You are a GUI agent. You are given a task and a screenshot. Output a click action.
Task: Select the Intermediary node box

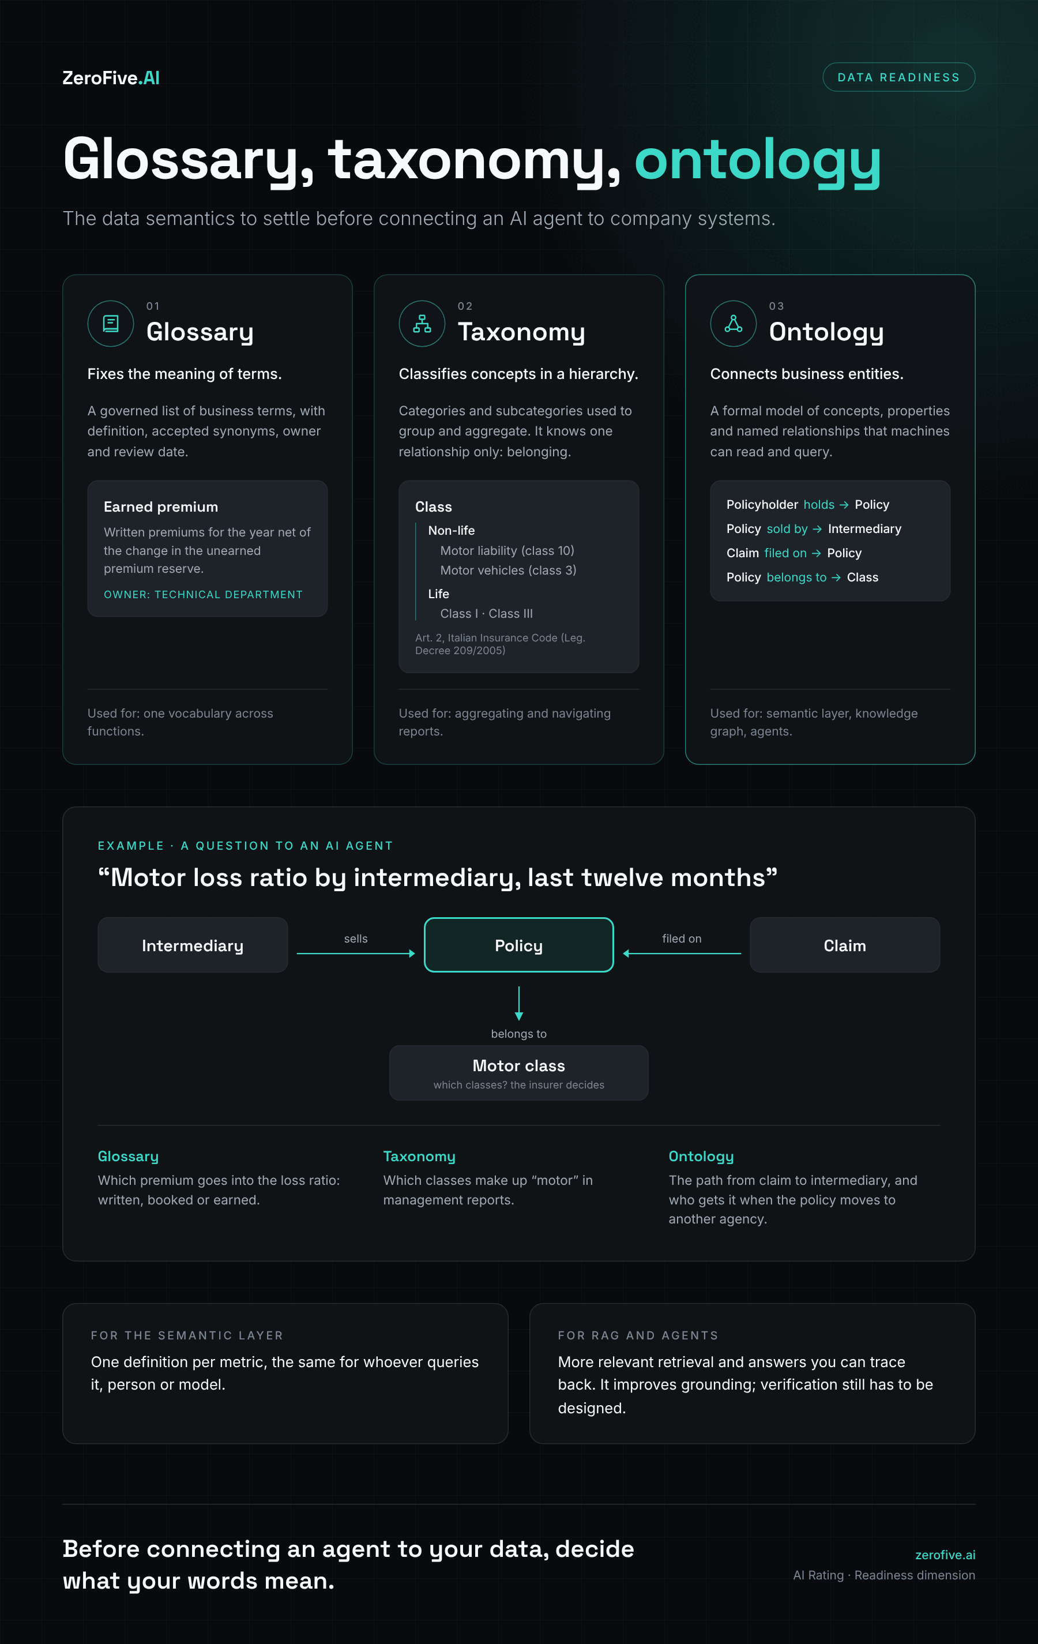coord(193,945)
